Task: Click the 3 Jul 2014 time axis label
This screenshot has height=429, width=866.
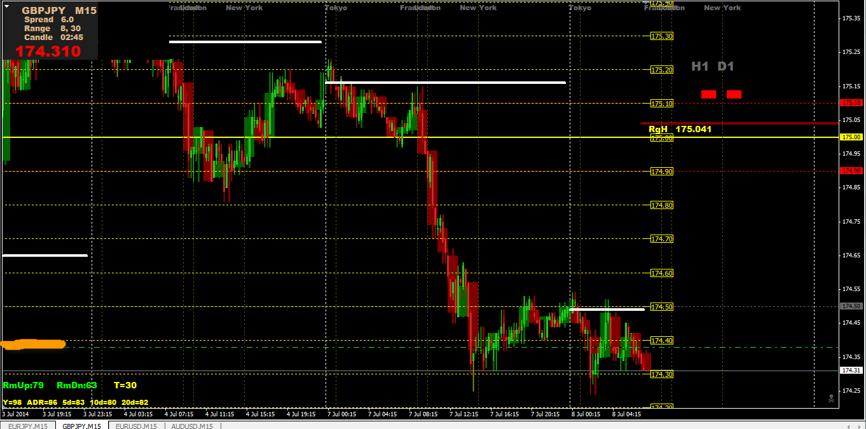Action: [15, 414]
